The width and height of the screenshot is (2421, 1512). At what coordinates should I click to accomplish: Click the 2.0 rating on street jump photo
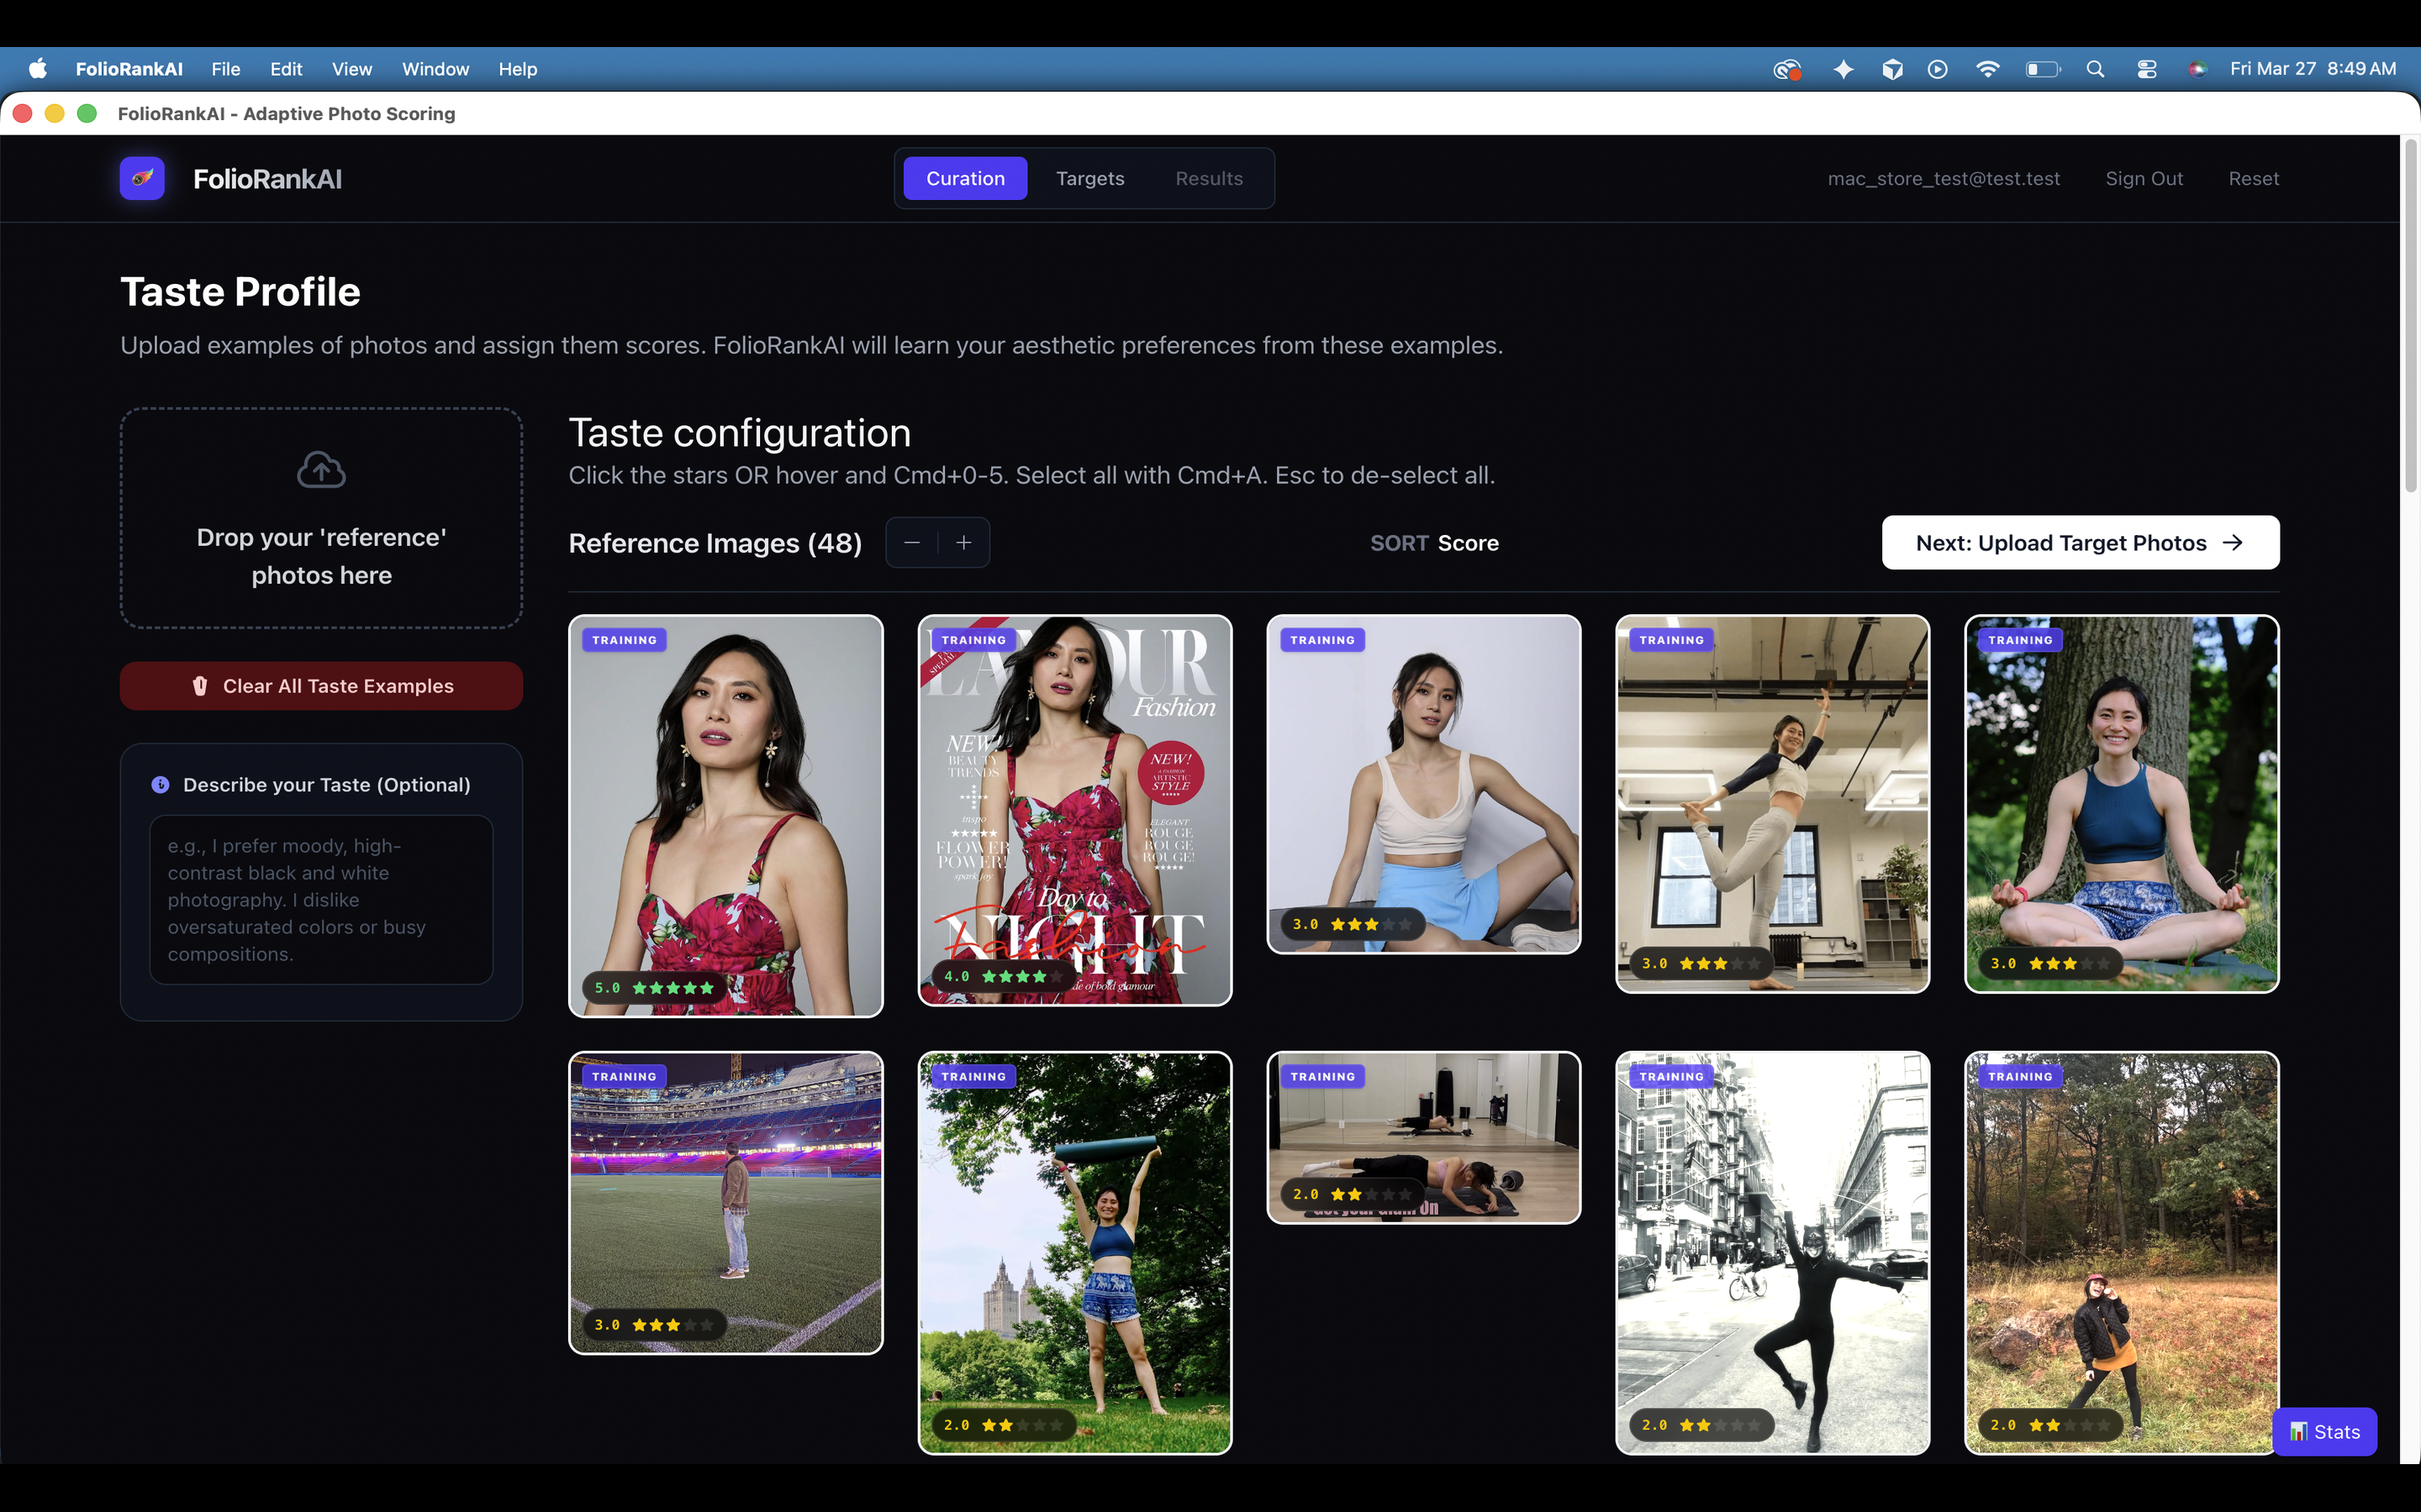(x=1703, y=1425)
